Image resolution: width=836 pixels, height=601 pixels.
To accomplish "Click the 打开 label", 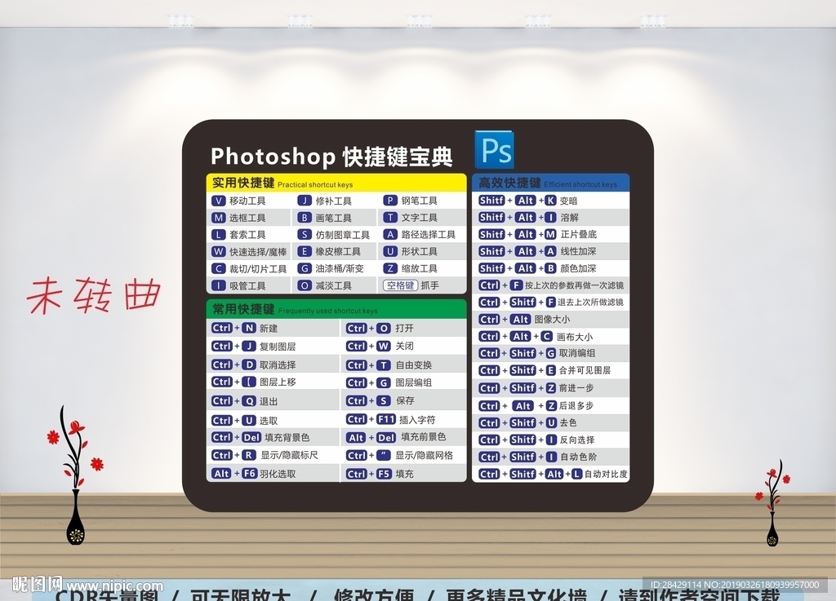I will click(x=405, y=329).
